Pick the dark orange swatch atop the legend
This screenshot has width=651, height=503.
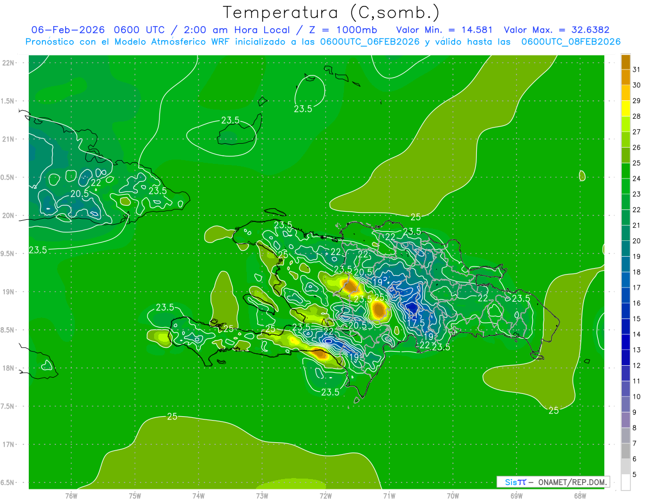coord(626,62)
